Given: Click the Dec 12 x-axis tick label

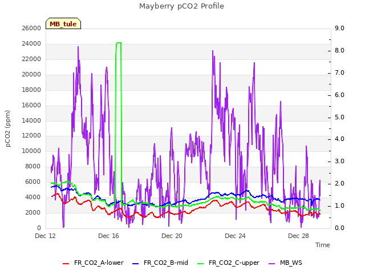Looking at the screenshot, I should [46, 236].
